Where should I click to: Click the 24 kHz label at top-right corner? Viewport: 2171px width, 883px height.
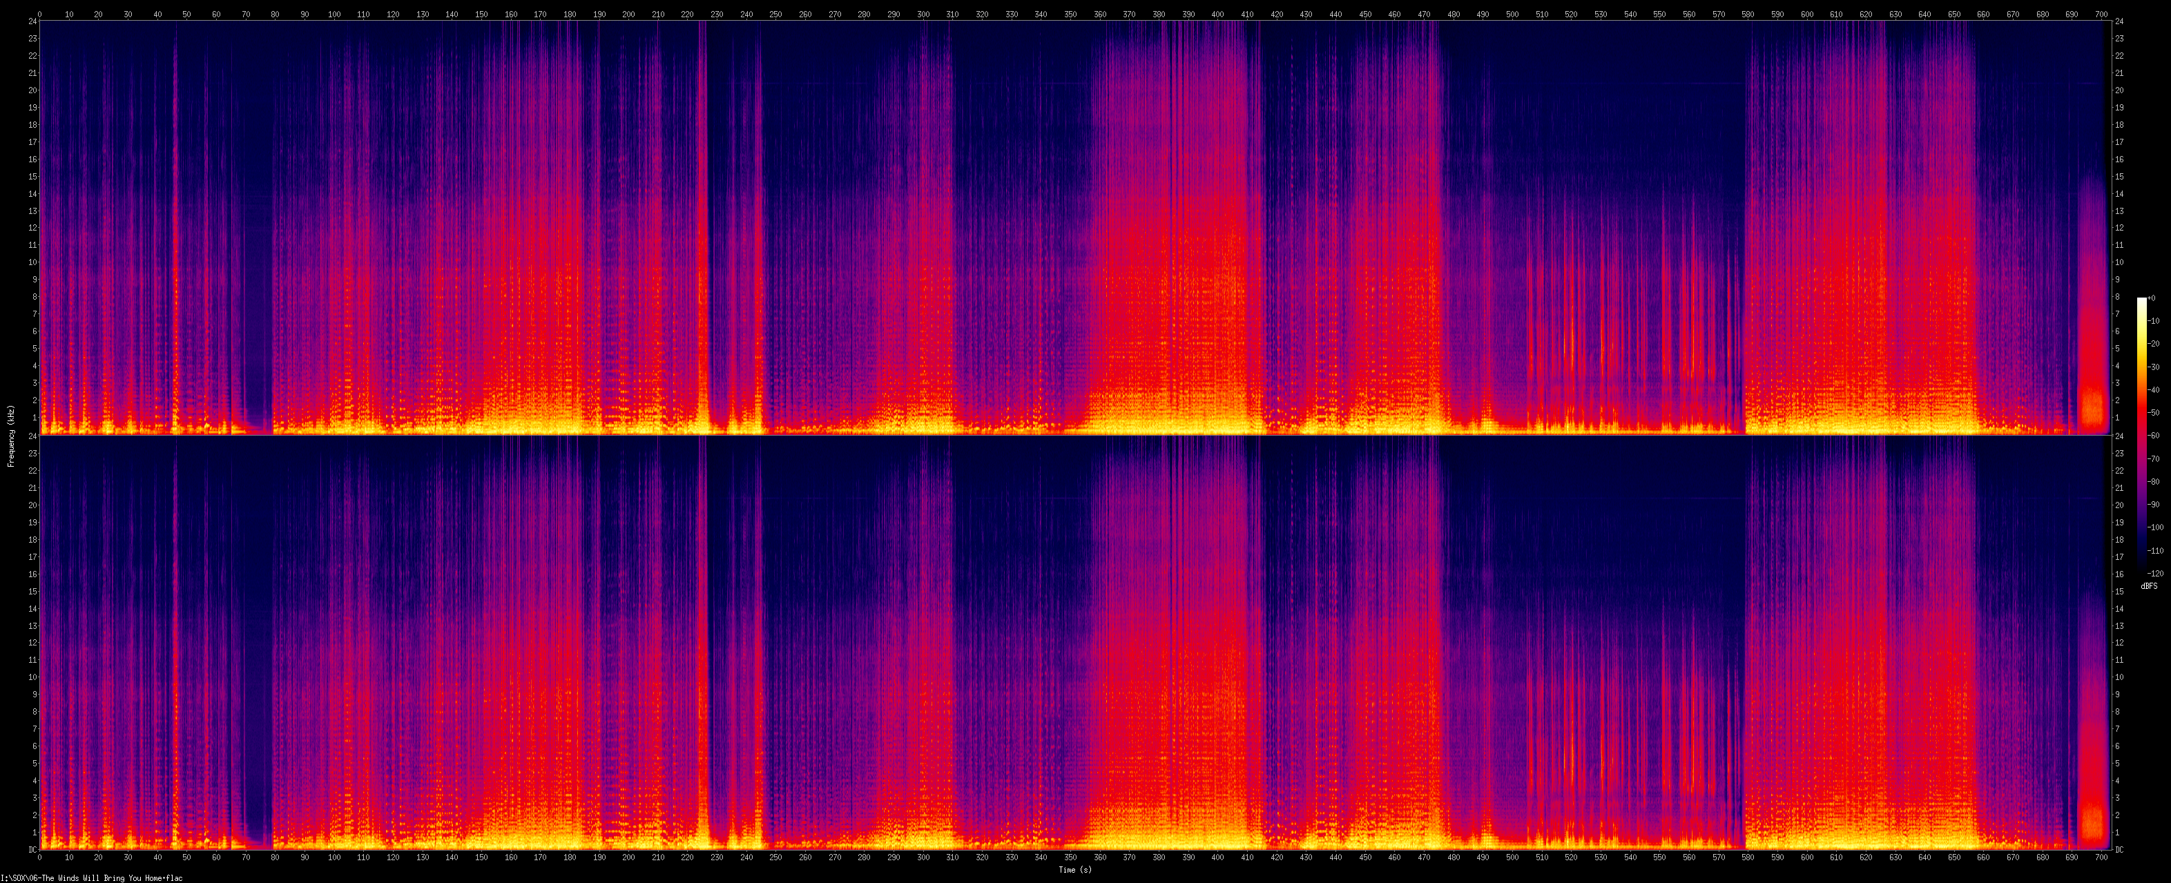(x=2119, y=21)
